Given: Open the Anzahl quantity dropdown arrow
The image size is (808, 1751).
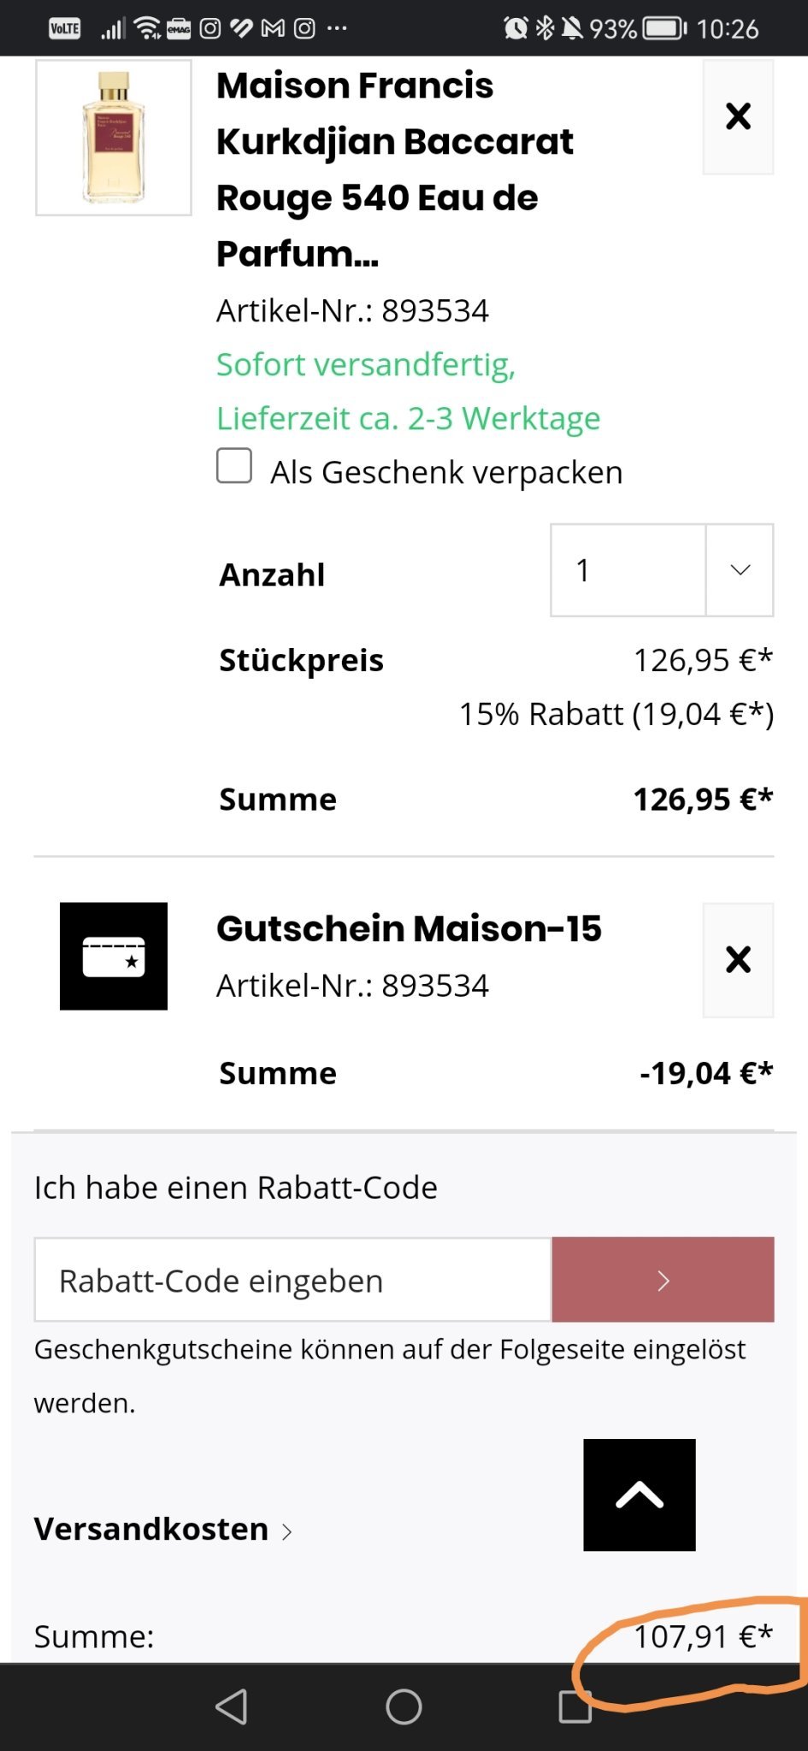Looking at the screenshot, I should click(x=740, y=569).
